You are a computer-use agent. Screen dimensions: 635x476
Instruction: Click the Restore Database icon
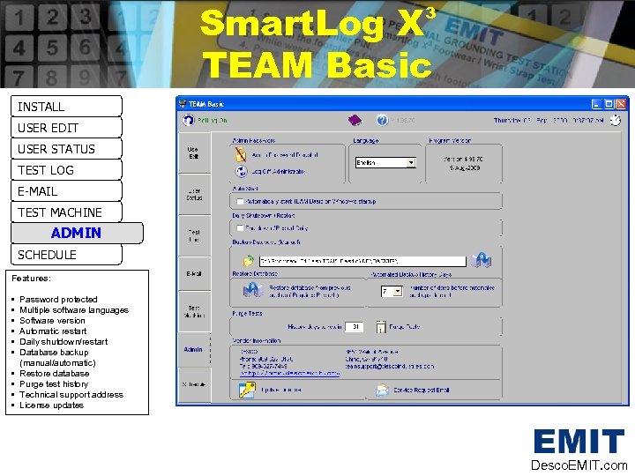click(x=253, y=290)
